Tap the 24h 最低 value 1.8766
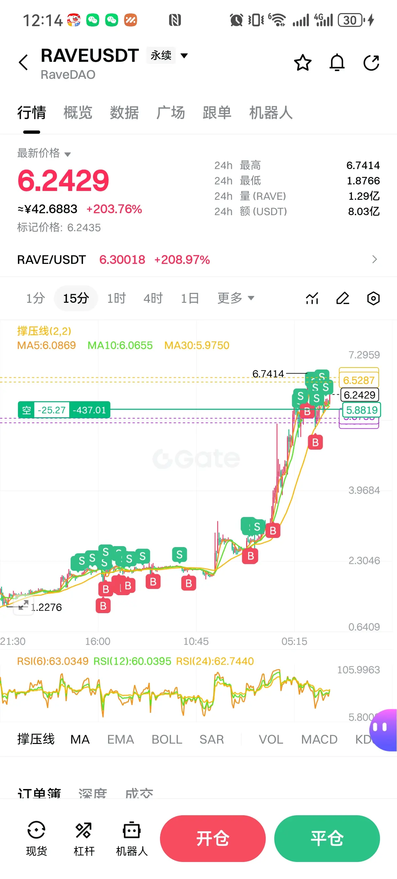The width and height of the screenshot is (397, 879). coord(363,181)
